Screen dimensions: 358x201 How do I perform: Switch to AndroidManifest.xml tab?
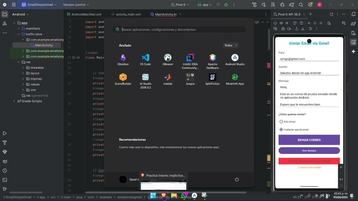[x=84, y=14]
